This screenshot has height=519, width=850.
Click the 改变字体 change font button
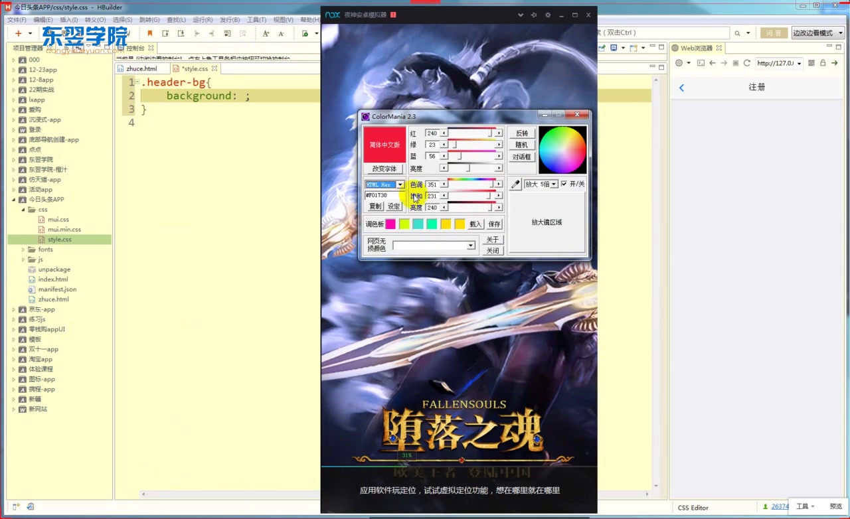[x=385, y=169]
